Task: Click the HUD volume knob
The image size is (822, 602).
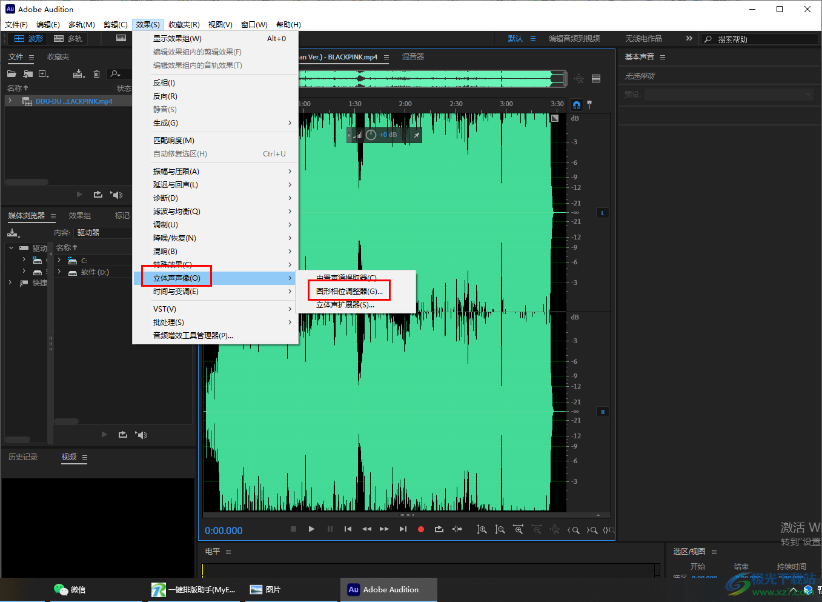Action: point(371,135)
